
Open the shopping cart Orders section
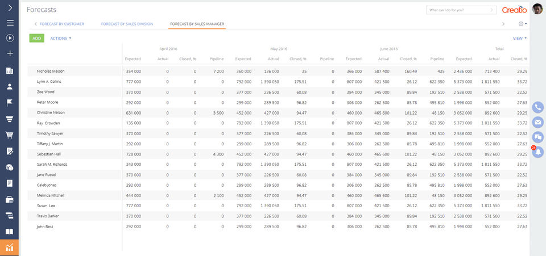(x=9, y=135)
